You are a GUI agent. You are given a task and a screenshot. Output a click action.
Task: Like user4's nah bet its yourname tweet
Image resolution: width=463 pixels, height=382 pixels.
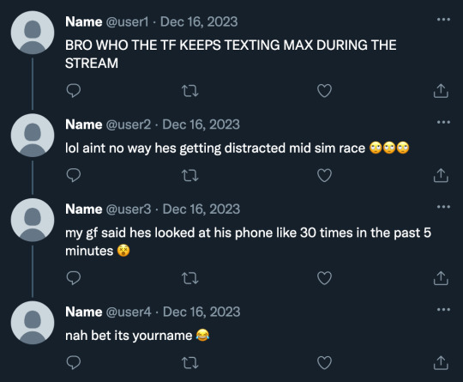(324, 363)
